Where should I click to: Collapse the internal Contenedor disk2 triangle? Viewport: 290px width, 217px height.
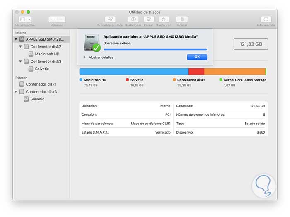(x=20, y=46)
